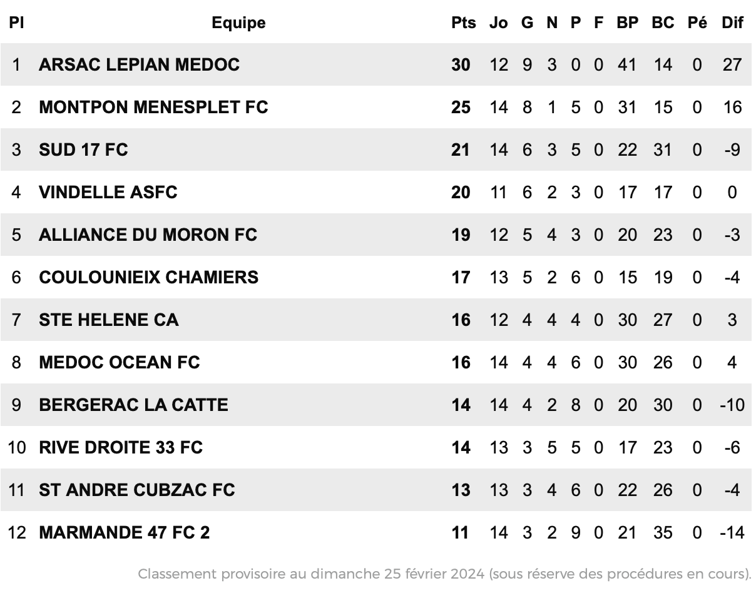Click STE HELENE CA team name
756x598 pixels.
109,320
